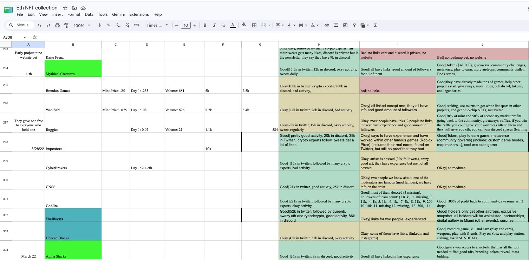Image resolution: width=529 pixels, height=260 pixels.
Task: Open the zoom level dropdown
Action: coord(82,25)
